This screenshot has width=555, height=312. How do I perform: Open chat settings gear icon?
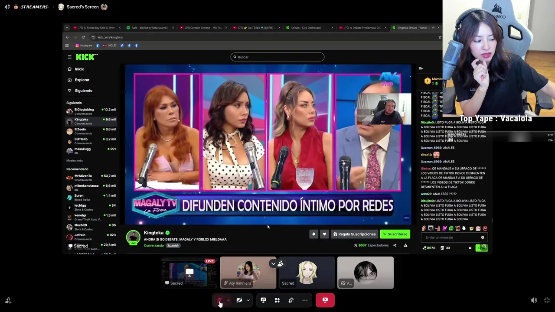[470, 248]
